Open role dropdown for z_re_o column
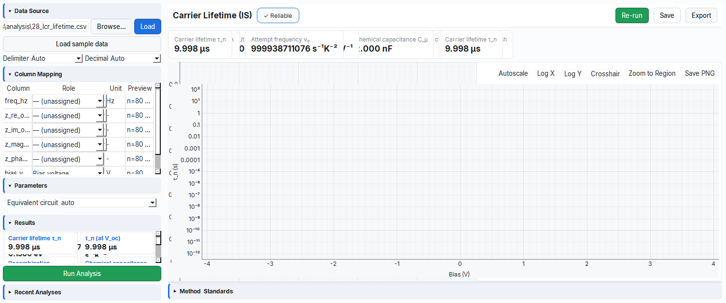 point(68,116)
